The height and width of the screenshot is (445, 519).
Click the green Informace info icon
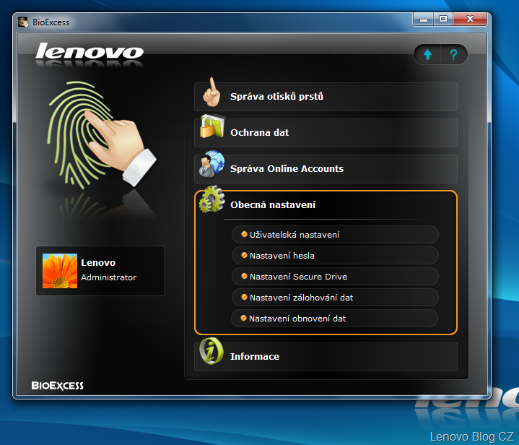[x=211, y=353]
